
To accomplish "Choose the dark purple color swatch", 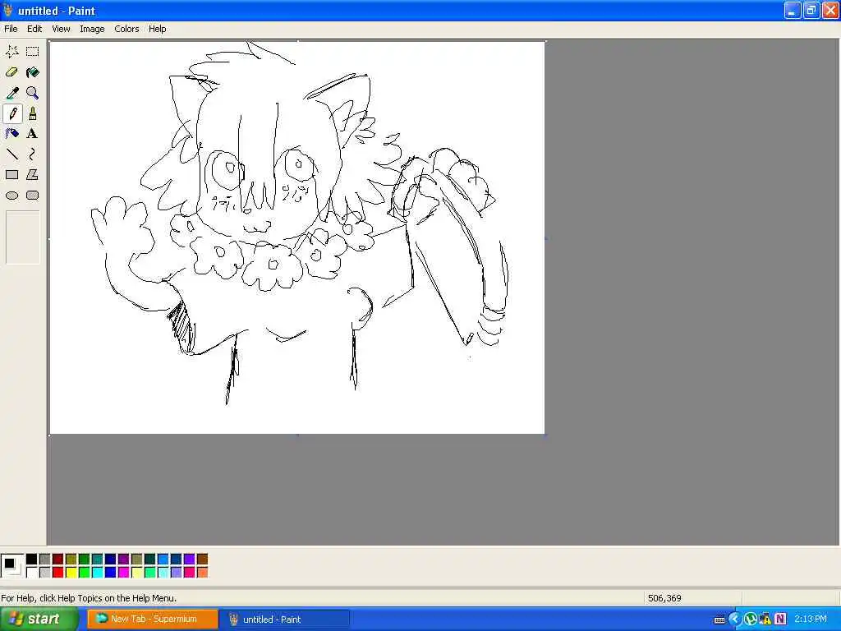I will click(x=123, y=559).
